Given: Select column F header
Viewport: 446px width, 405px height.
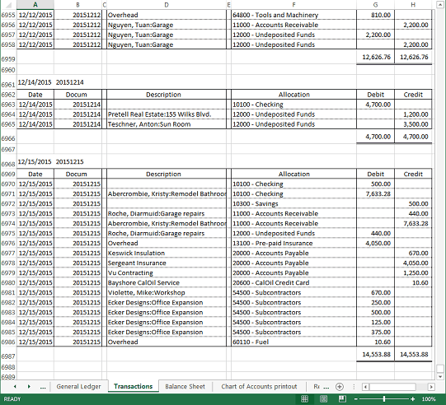Looking at the screenshot, I should (293, 5).
